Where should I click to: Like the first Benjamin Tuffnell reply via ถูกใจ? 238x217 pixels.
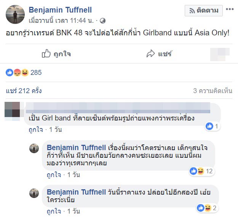[54, 174]
